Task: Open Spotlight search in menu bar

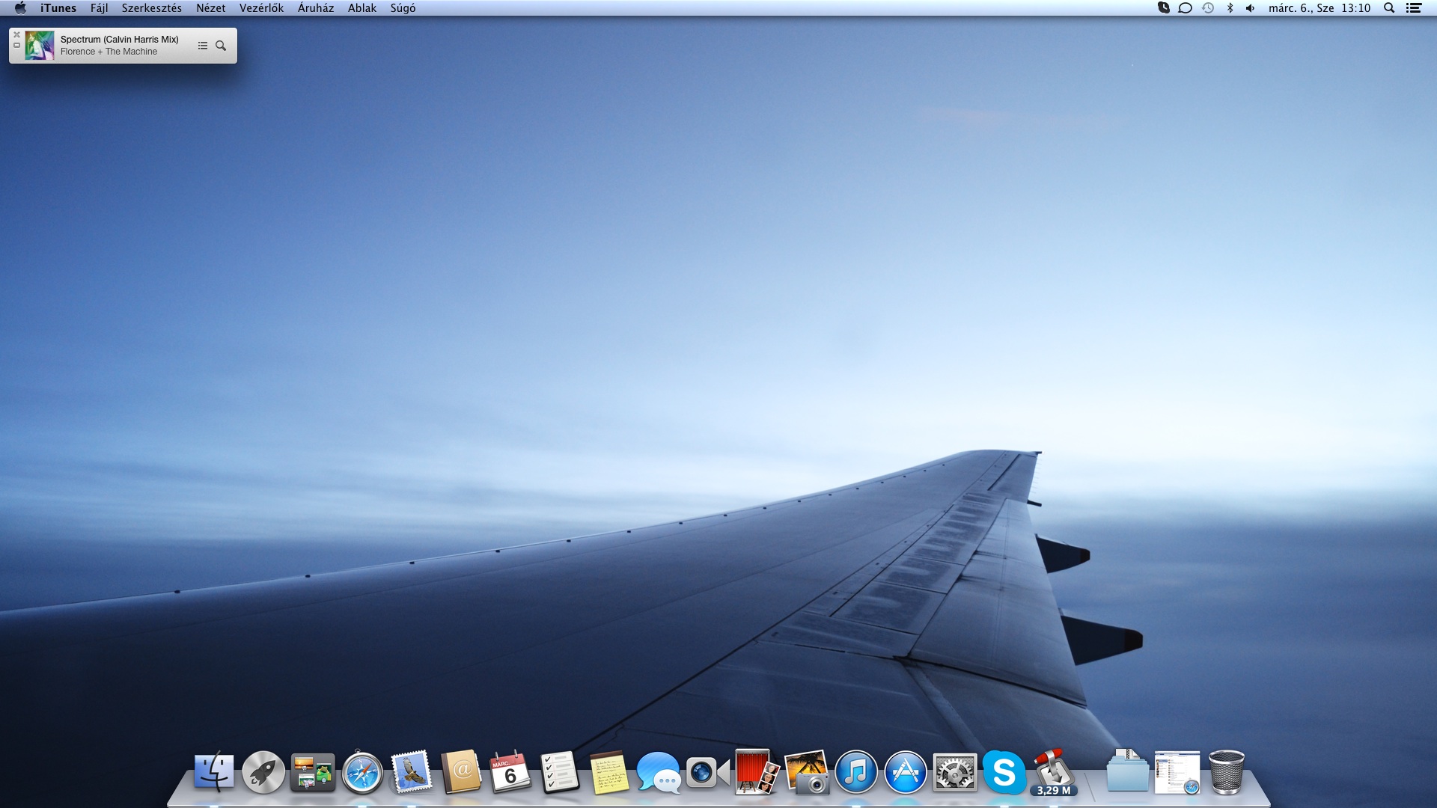Action: [x=1389, y=8]
